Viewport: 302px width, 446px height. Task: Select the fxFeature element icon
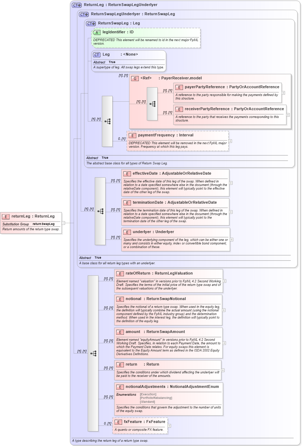coord(118,422)
